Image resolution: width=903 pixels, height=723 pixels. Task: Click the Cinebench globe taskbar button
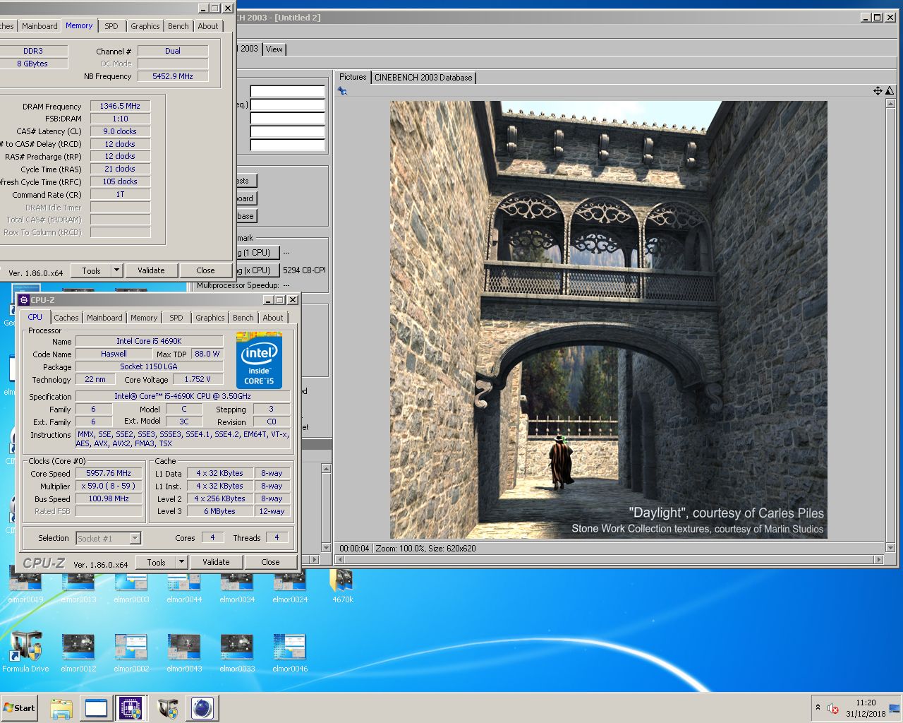point(202,708)
